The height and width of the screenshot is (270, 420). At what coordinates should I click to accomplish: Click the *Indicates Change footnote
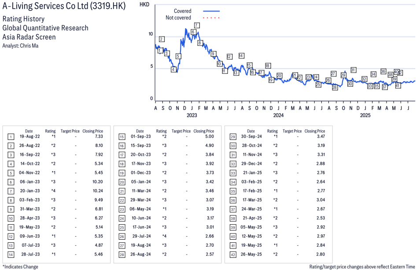tap(20, 267)
